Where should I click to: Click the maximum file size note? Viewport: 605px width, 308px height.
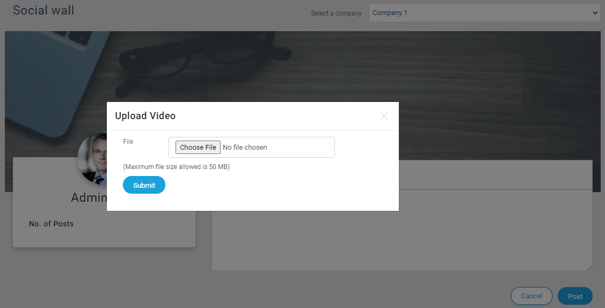click(x=176, y=167)
